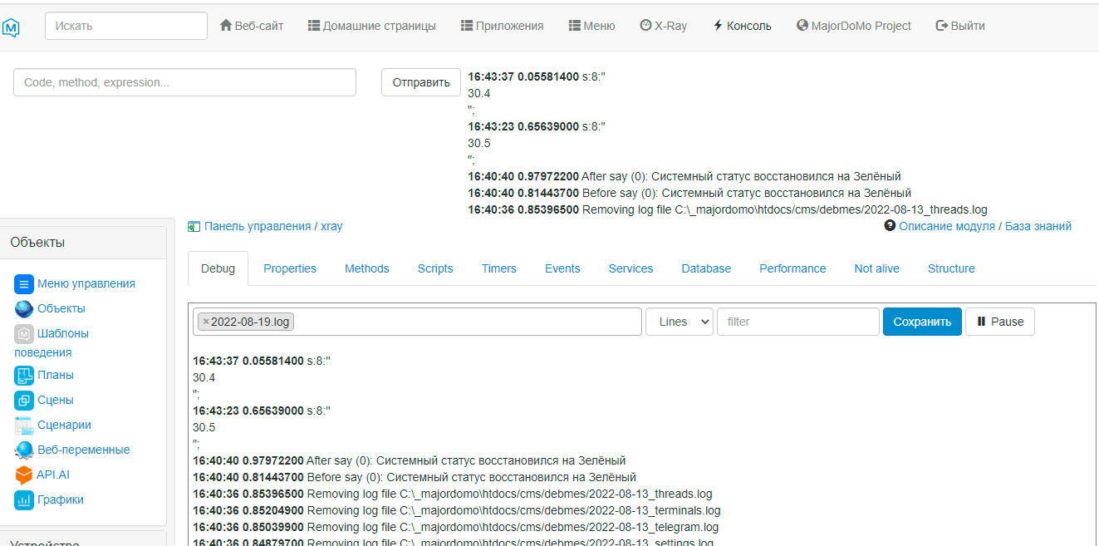The image size is (1099, 546).
Task: Switch to the Scripts tab
Action: pyautogui.click(x=435, y=268)
